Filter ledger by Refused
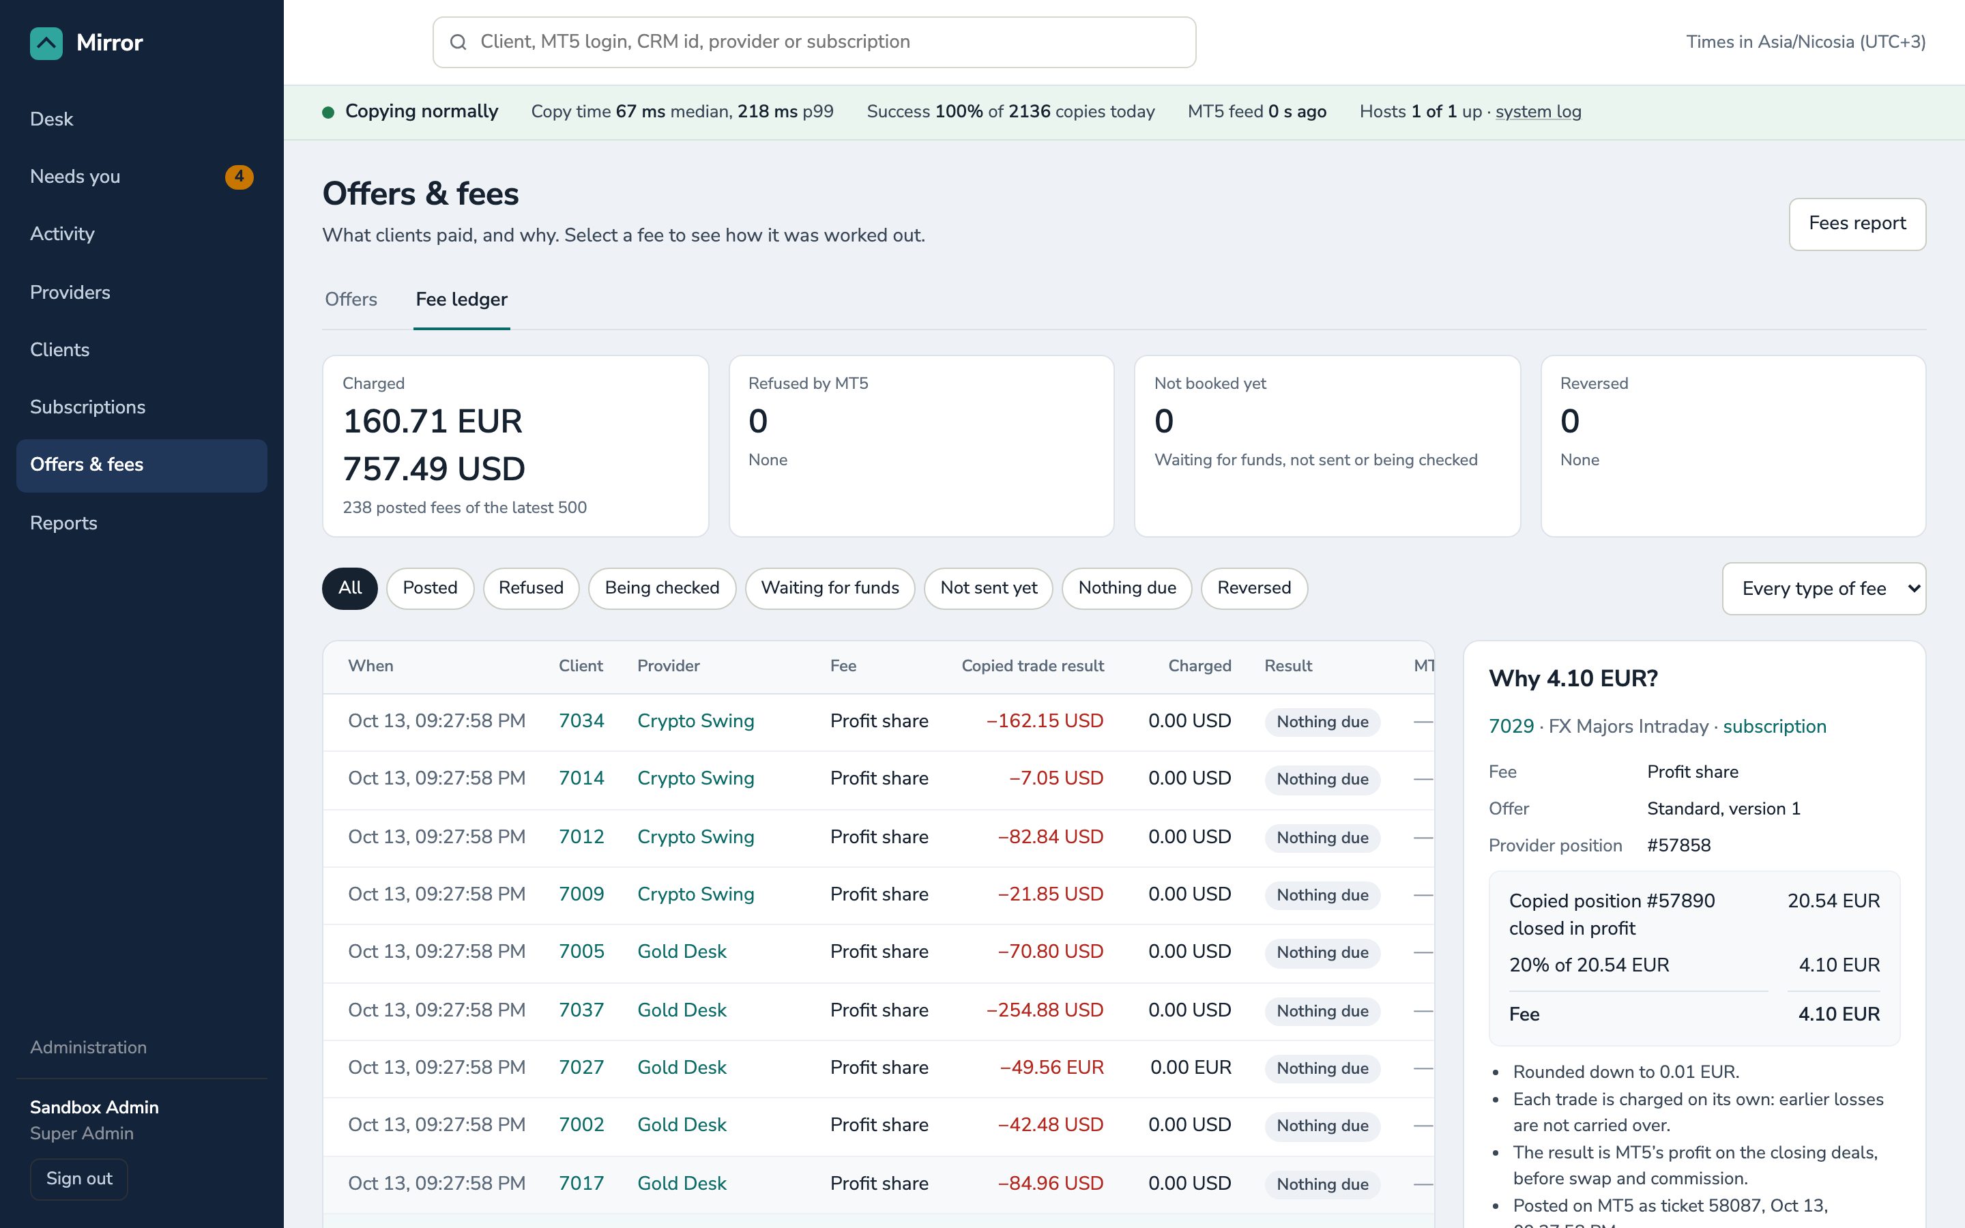The image size is (1965, 1228). click(531, 588)
